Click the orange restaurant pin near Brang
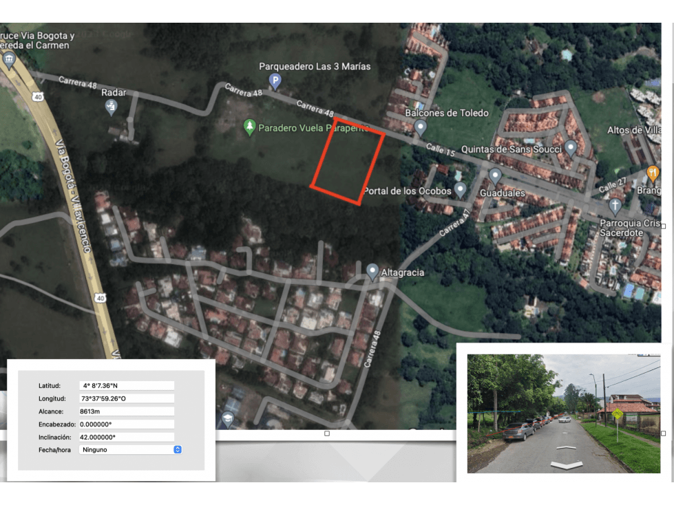The width and height of the screenshot is (674, 505). [653, 174]
